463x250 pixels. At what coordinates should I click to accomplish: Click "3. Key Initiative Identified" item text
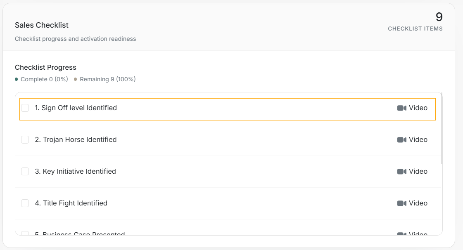75,172
